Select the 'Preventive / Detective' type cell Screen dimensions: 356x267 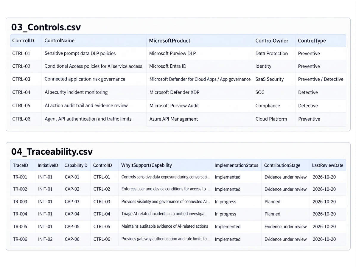pos(321,79)
